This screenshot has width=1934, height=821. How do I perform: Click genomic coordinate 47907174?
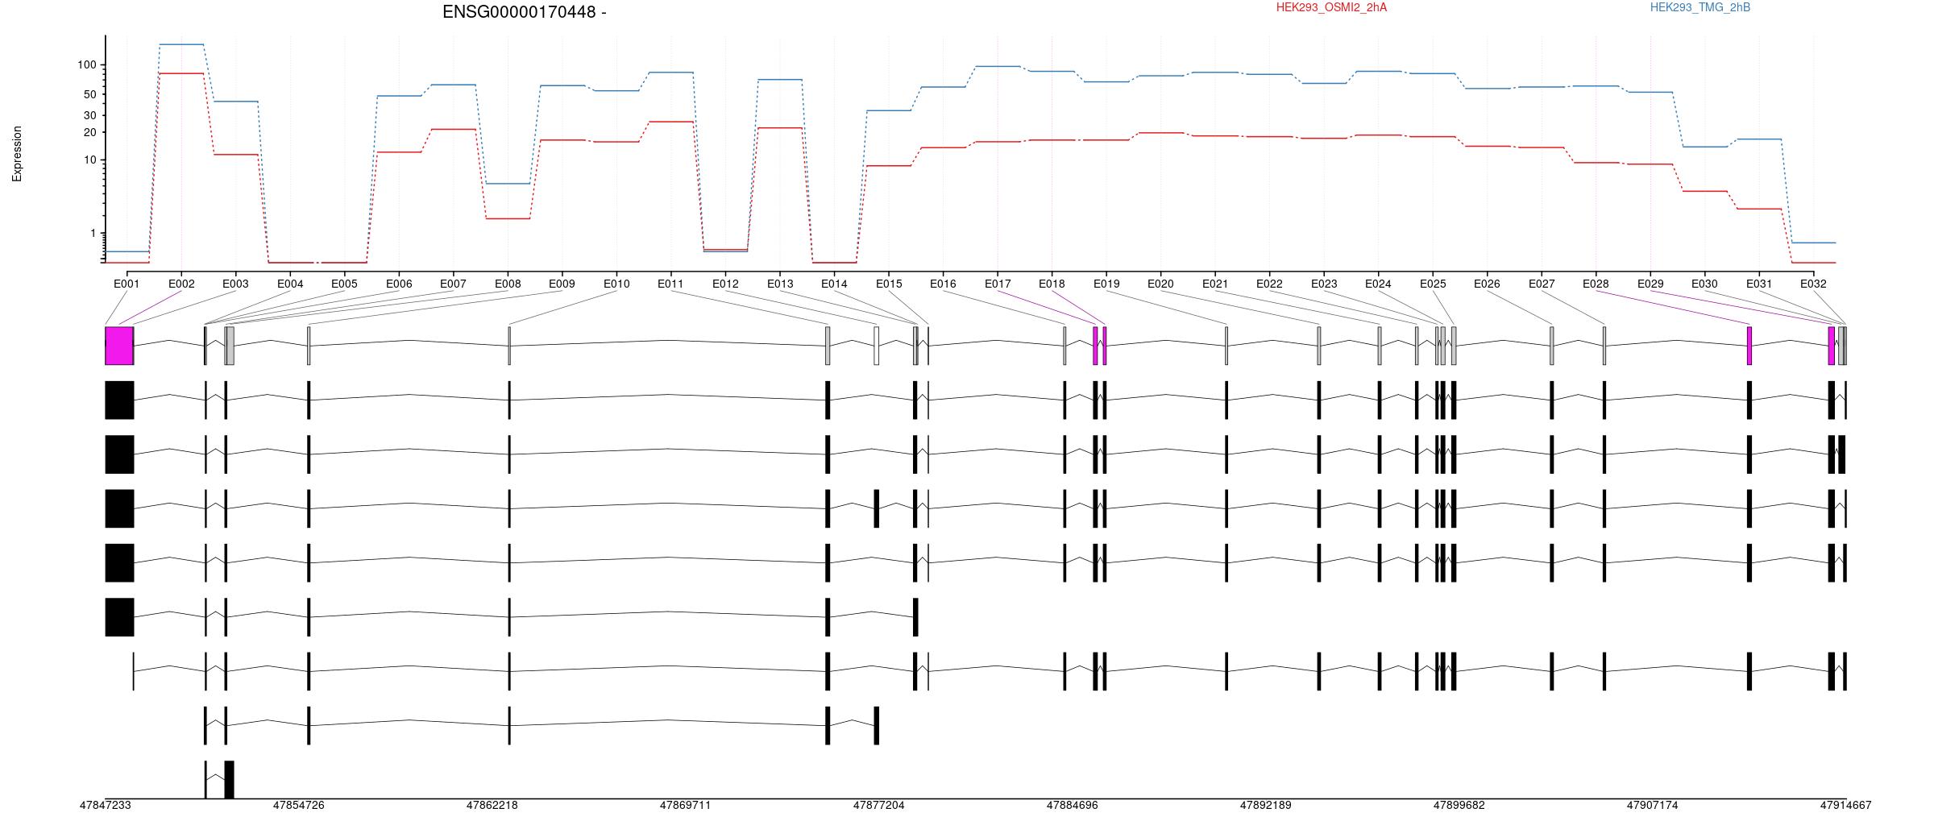pos(1653,805)
